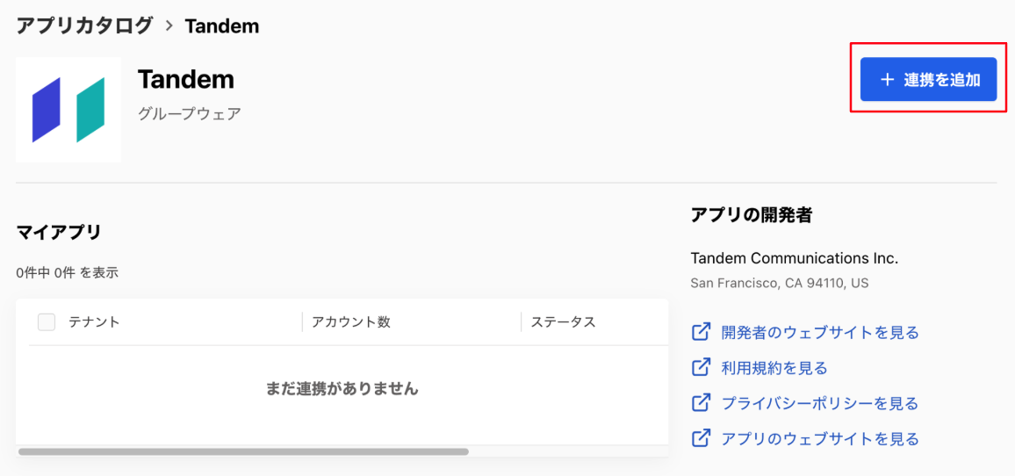Sort by the テナント column header
1015x476 pixels.
[95, 321]
